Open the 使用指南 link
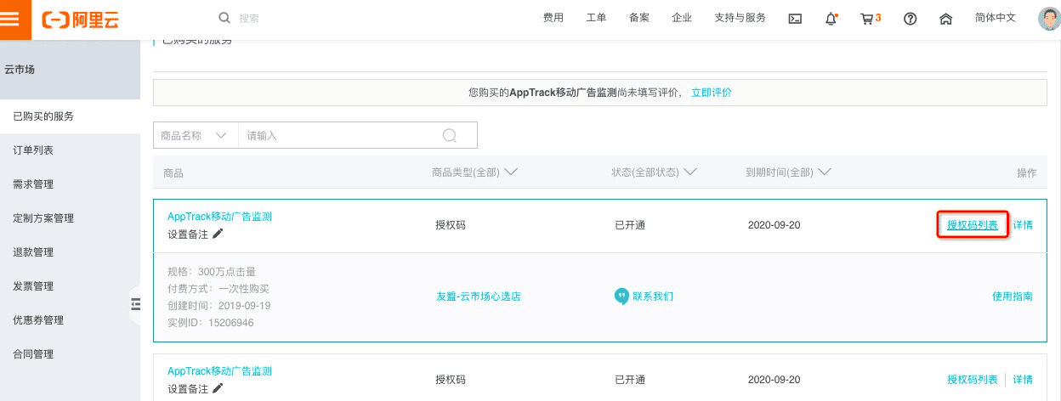Screen dimensions: 1061x401 [1013, 297]
